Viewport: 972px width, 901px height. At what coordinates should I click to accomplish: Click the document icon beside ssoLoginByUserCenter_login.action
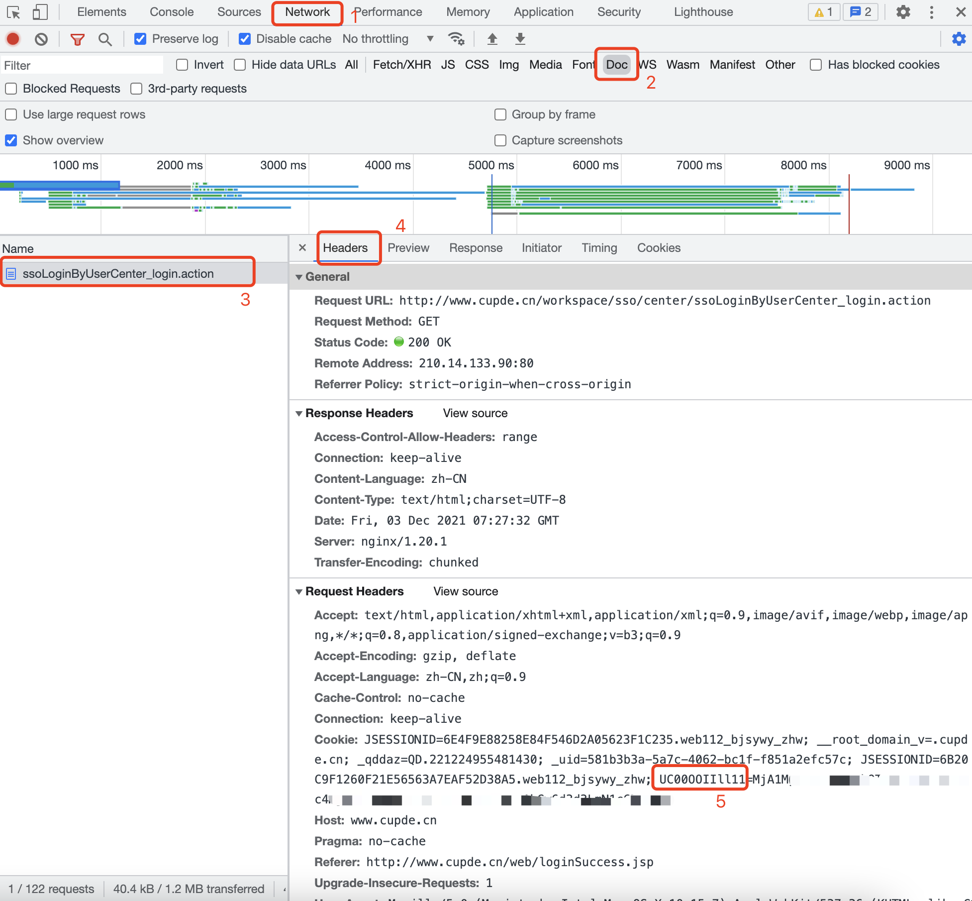[11, 274]
